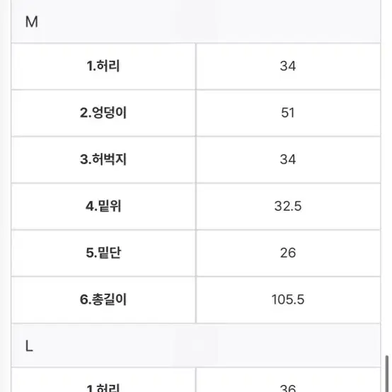The height and width of the screenshot is (392, 392).
Task: Click the letter M size label
Action: pyautogui.click(x=32, y=22)
